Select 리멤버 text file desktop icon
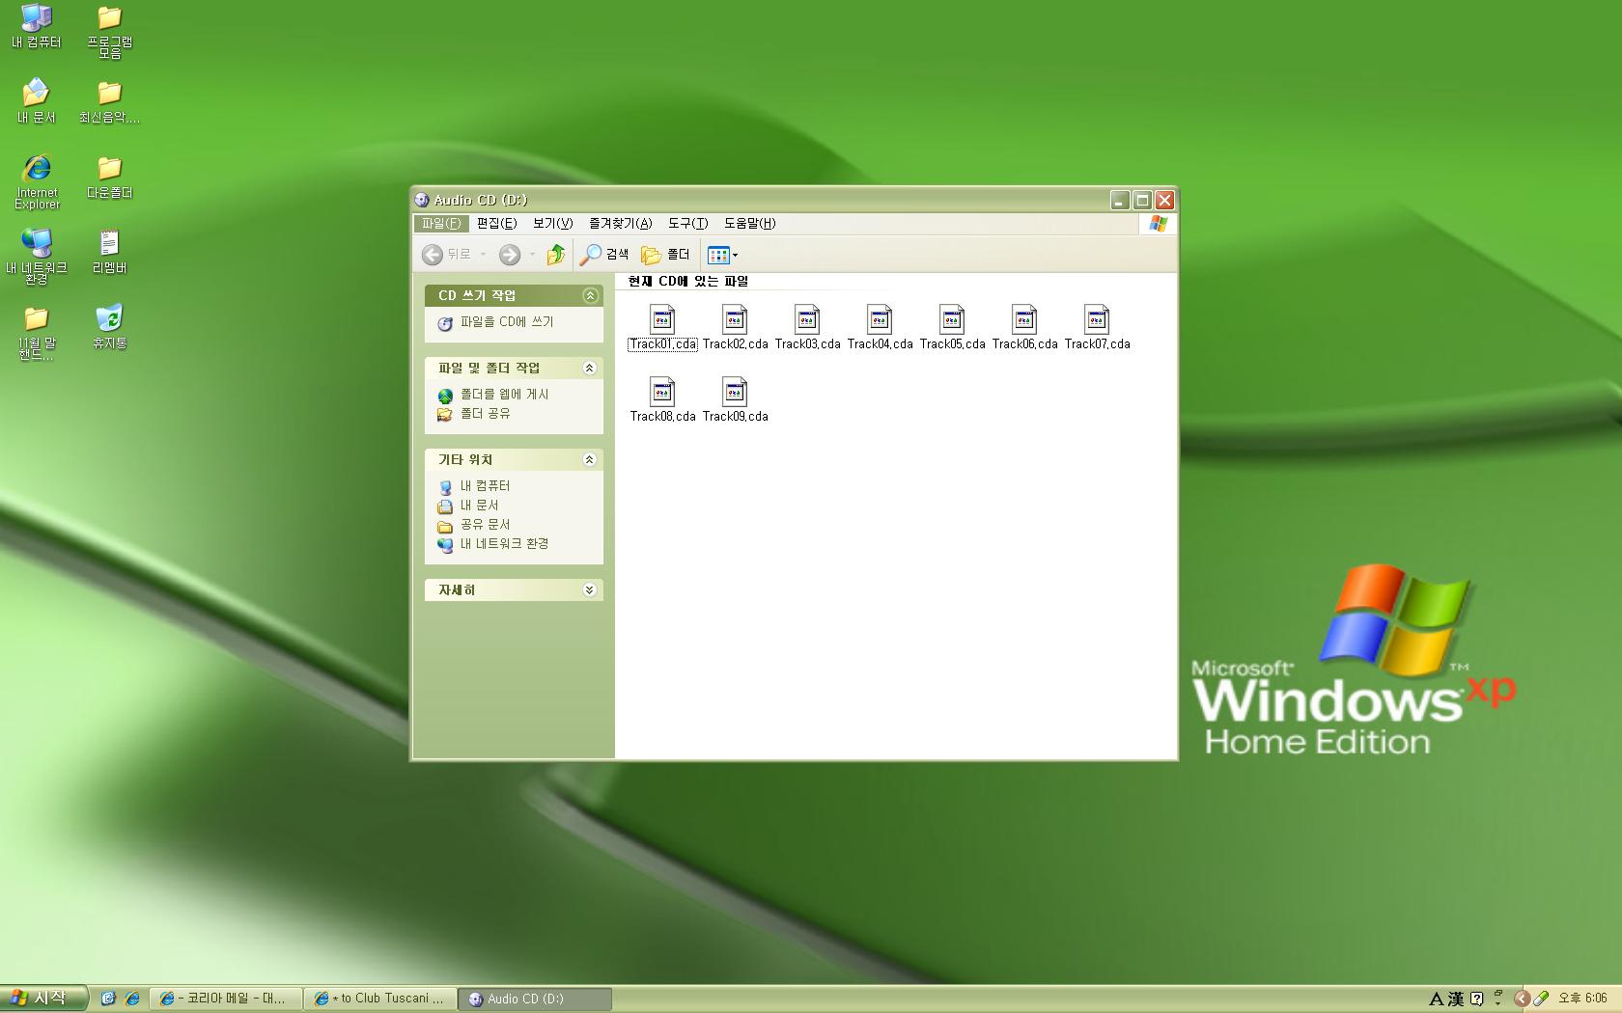This screenshot has width=1622, height=1013. click(x=109, y=252)
